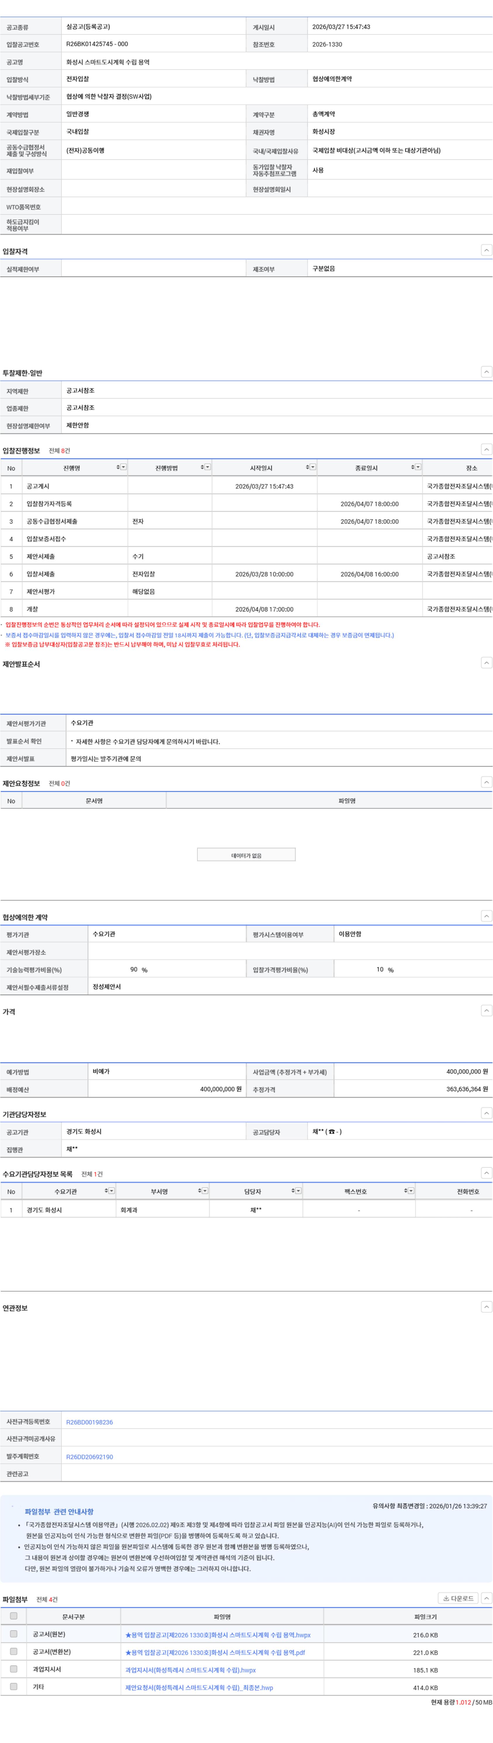This screenshot has width=493, height=1743.
Task: Open the 발주계획번호 link R26DD20692190
Action: tap(89, 1457)
